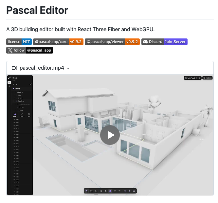218x203 pixels.
Task: Click the highlighted purple level icon in toolbar
Action: (110, 191)
